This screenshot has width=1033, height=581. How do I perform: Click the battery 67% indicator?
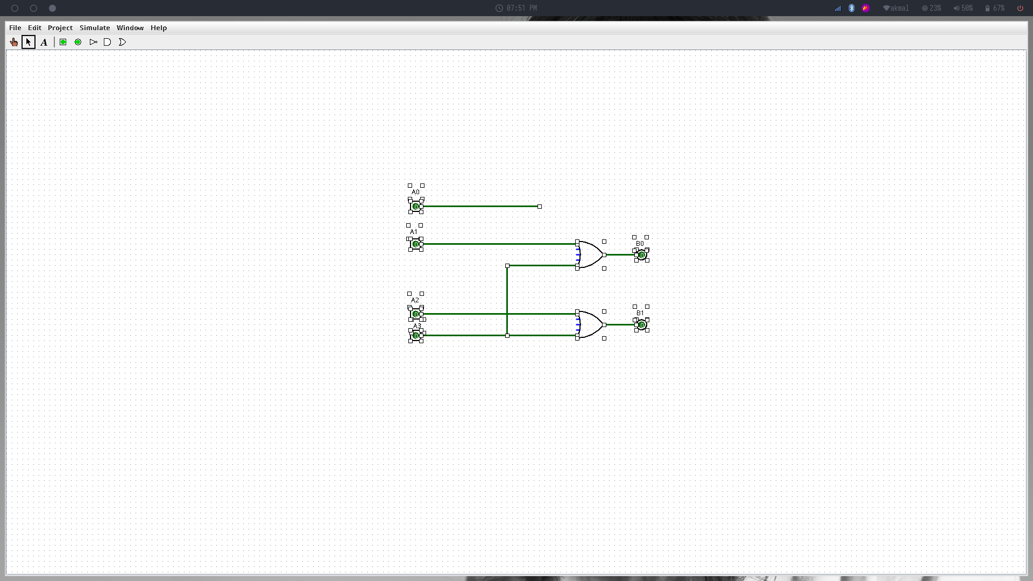(995, 8)
